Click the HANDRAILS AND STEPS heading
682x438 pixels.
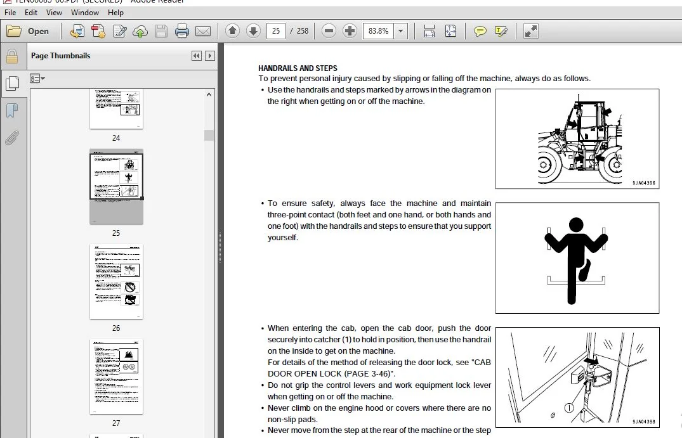(x=298, y=68)
